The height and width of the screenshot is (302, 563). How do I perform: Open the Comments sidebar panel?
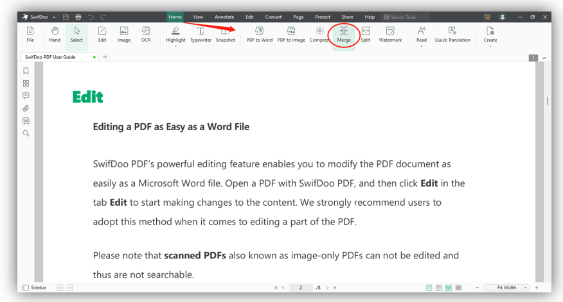[26, 96]
